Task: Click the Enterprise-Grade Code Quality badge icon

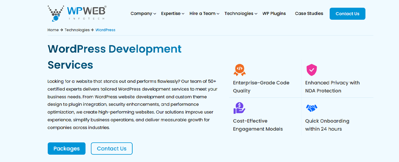Action: 240,70
